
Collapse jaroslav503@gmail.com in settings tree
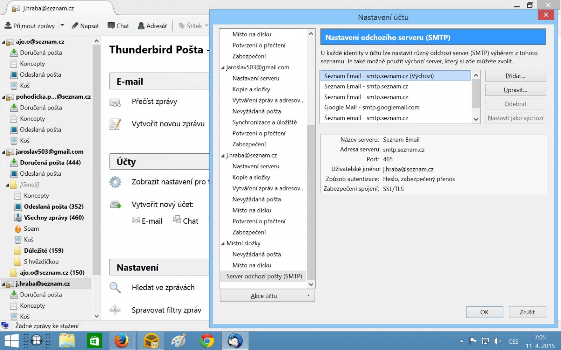coord(223,68)
